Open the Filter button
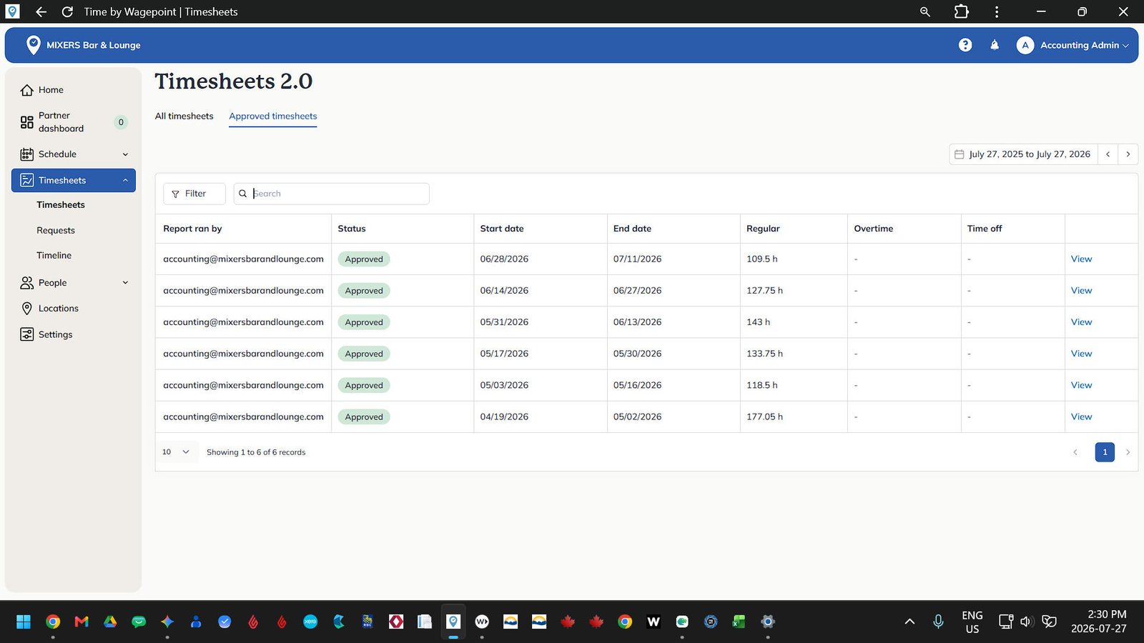 click(194, 194)
